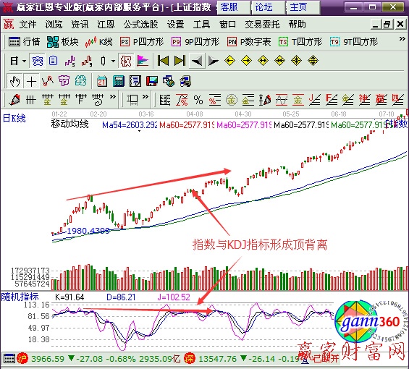Open the candlestick chart-type dropdown arrow
Screen dimensions: 409x369
113,61
